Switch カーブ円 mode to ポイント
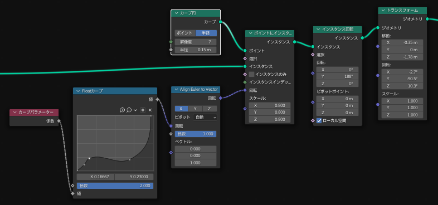The width and height of the screenshot is (438, 205). pyautogui.click(x=185, y=33)
